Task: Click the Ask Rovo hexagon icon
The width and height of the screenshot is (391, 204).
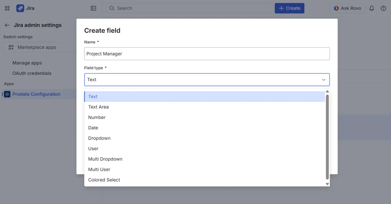Action: tap(336, 8)
